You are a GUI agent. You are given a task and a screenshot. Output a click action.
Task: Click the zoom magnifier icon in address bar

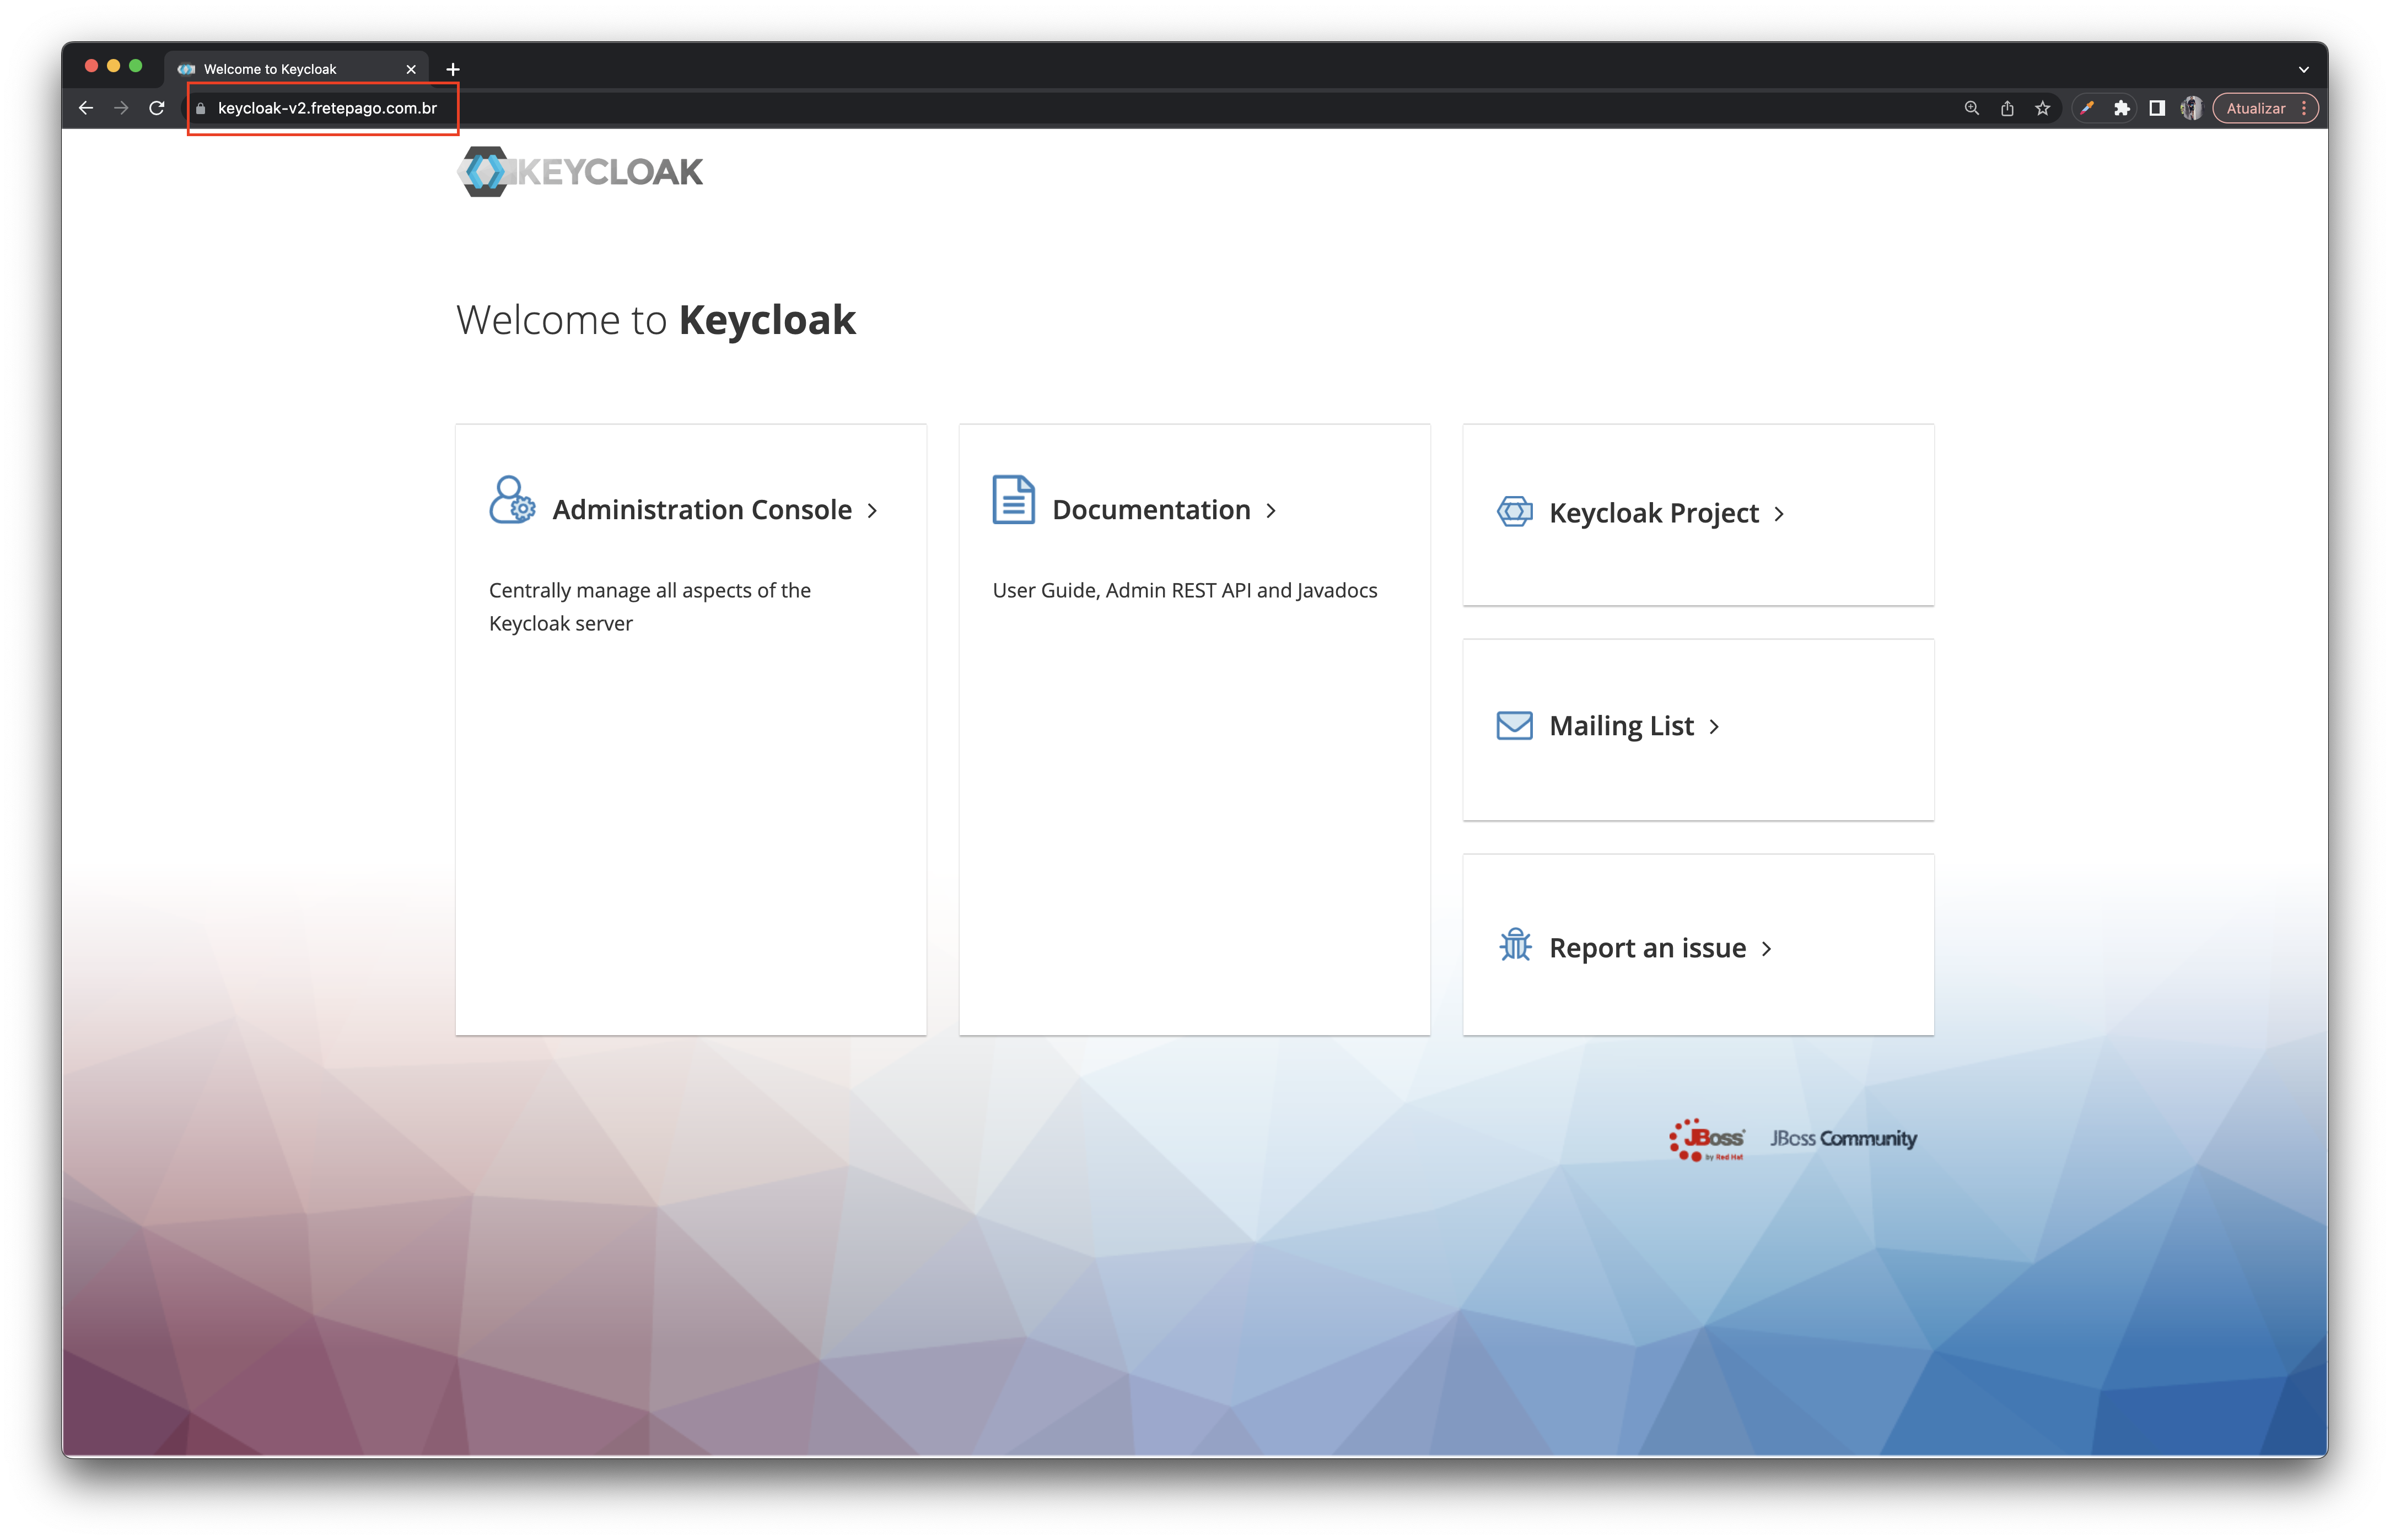coord(1971,108)
